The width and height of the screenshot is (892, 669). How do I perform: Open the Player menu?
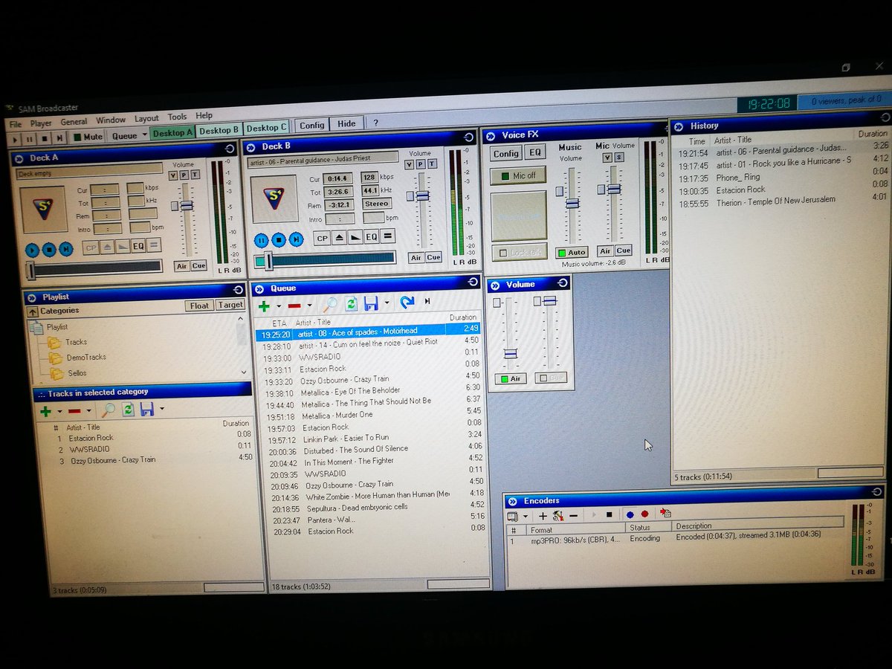coord(41,123)
